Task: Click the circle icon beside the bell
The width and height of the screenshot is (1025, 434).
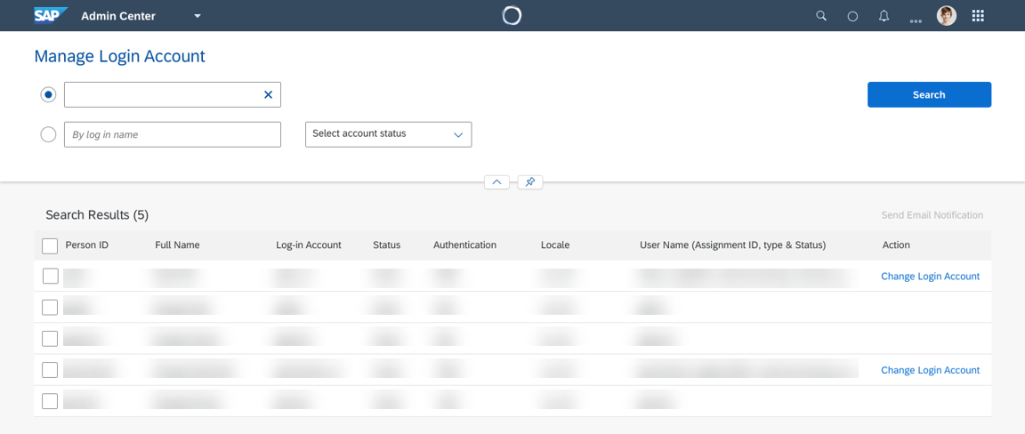Action: pyautogui.click(x=852, y=16)
